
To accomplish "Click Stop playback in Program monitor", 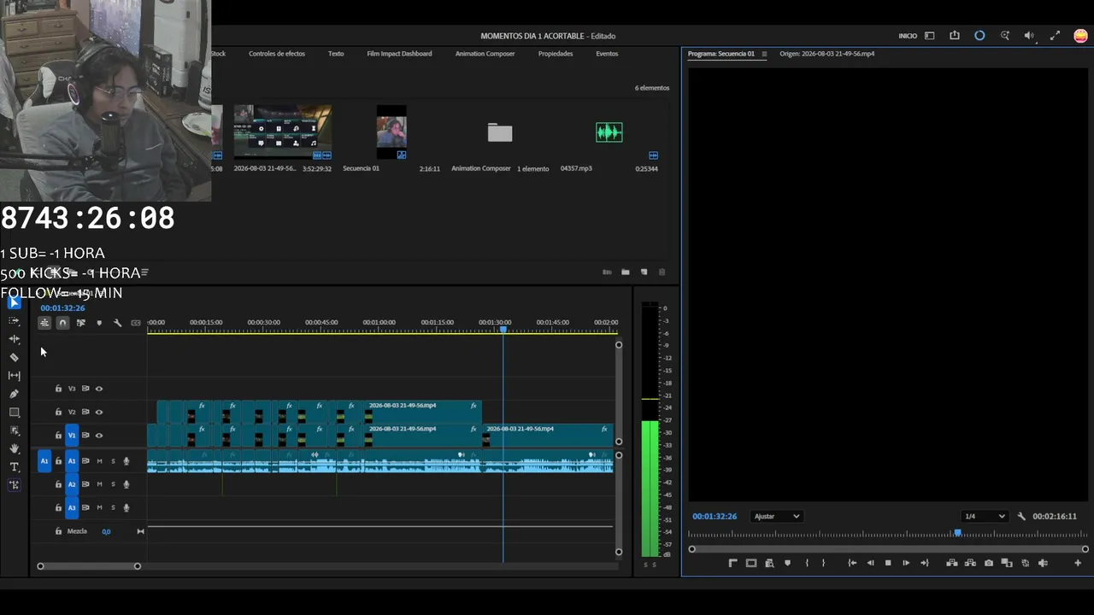I will tap(888, 563).
